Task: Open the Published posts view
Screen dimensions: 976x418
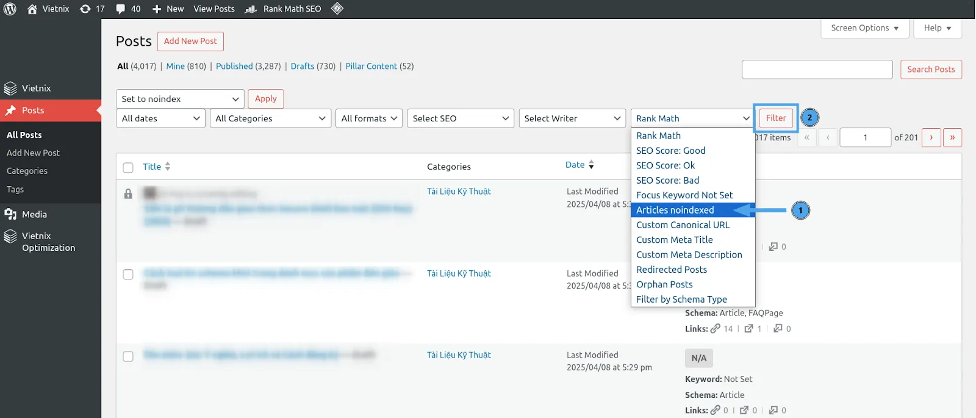Action: (x=234, y=67)
